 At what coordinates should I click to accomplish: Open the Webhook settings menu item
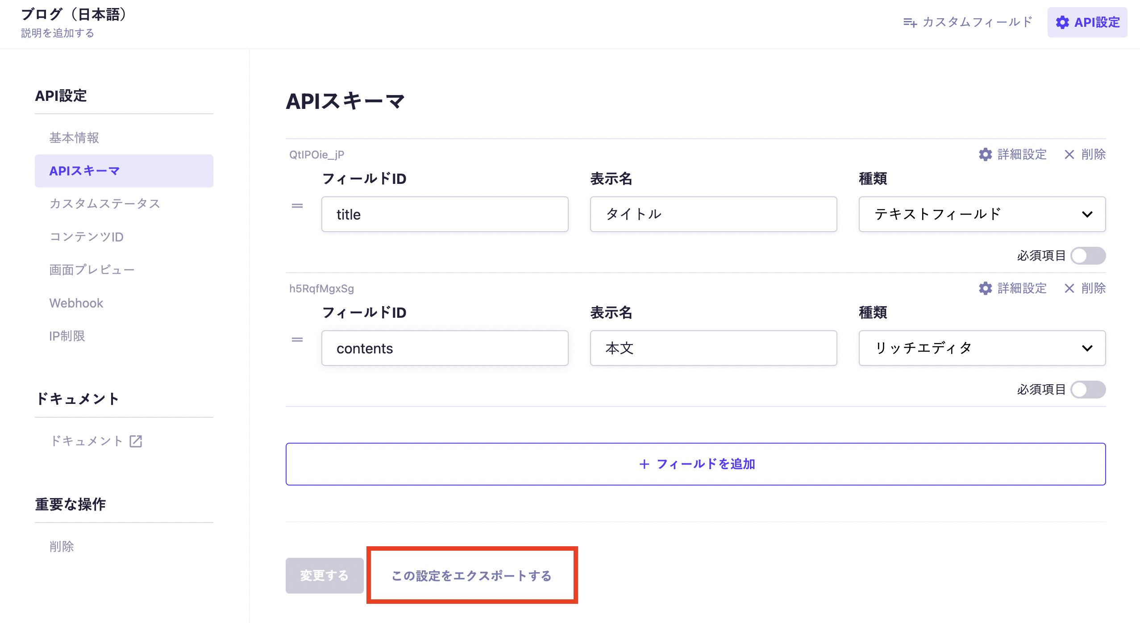click(x=76, y=303)
